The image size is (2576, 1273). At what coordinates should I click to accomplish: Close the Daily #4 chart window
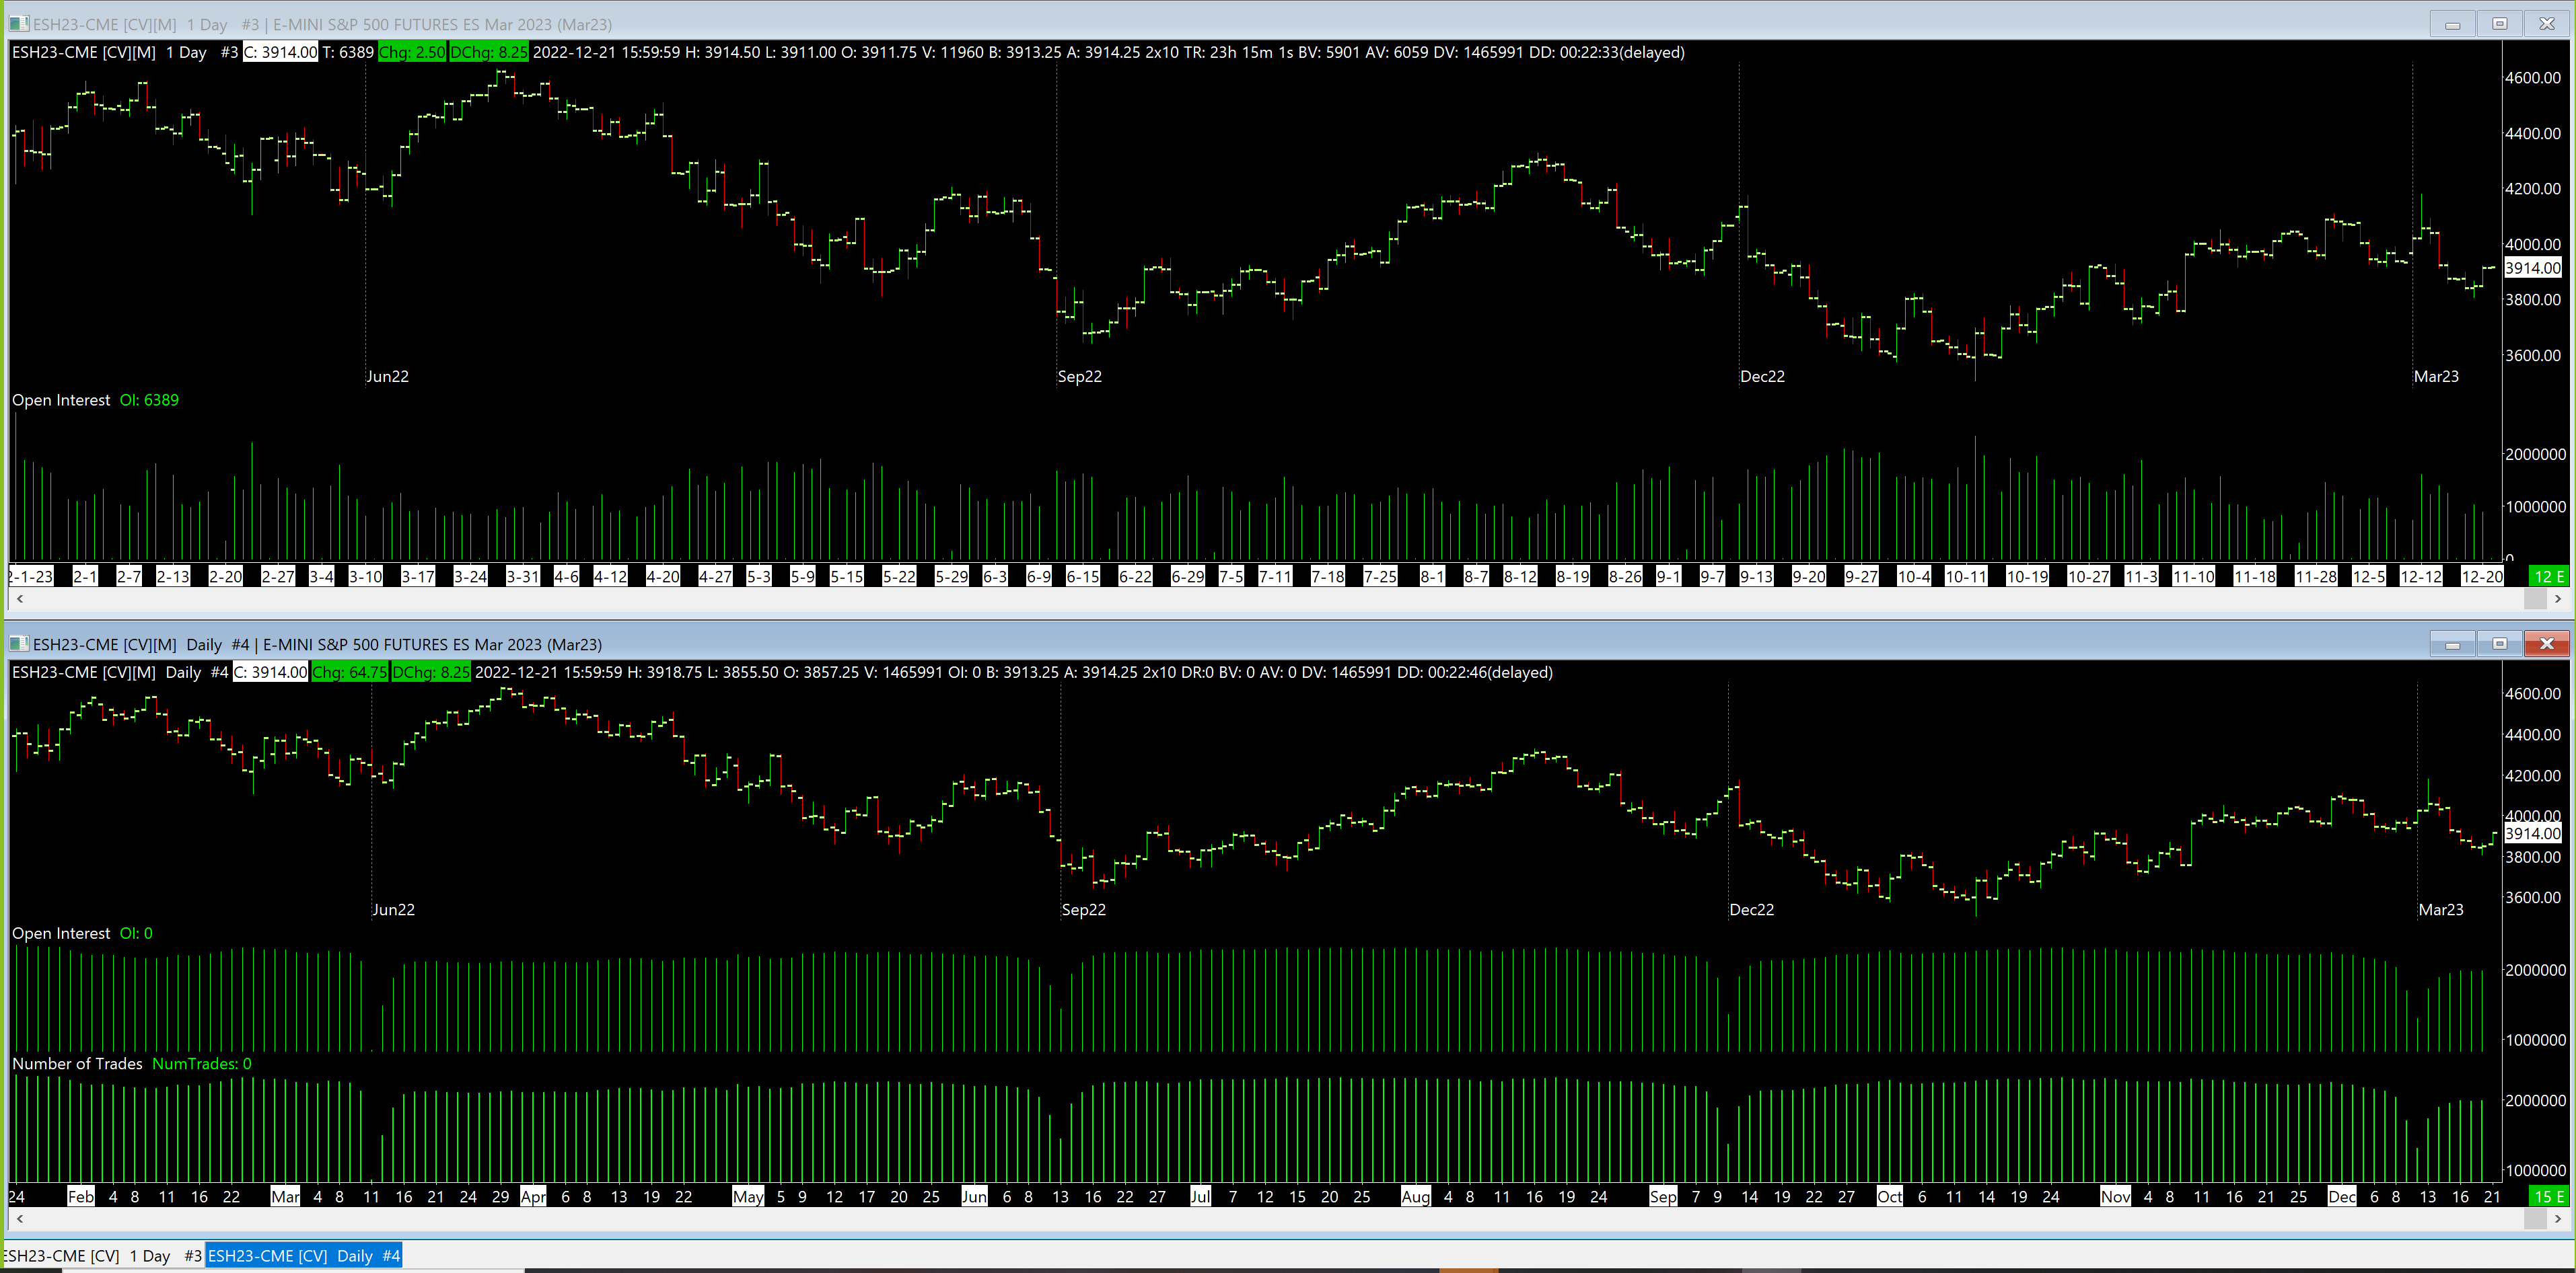pyautogui.click(x=2546, y=644)
